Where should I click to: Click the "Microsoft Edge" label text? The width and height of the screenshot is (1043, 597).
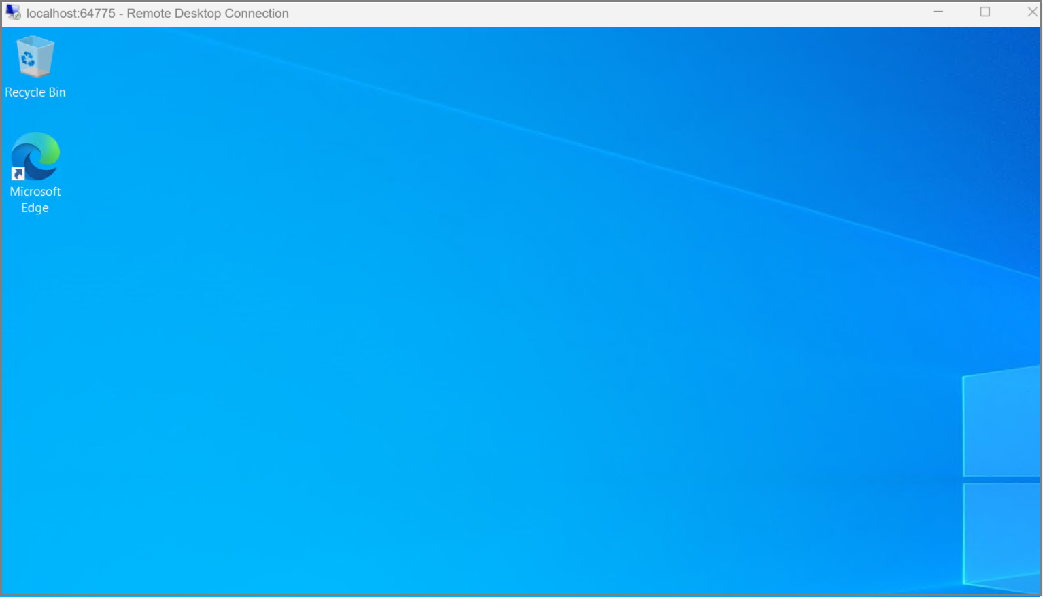click(35, 200)
